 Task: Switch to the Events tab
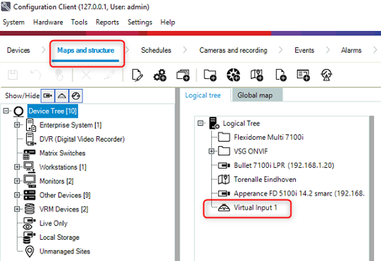pos(304,50)
